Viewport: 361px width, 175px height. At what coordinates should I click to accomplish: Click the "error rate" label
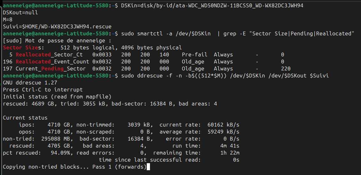(184, 139)
